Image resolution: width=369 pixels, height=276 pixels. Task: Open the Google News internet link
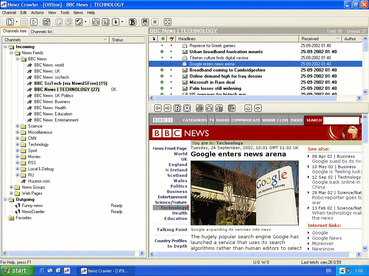[x=327, y=238]
